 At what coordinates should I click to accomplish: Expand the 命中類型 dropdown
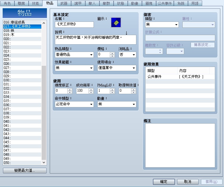(74, 104)
